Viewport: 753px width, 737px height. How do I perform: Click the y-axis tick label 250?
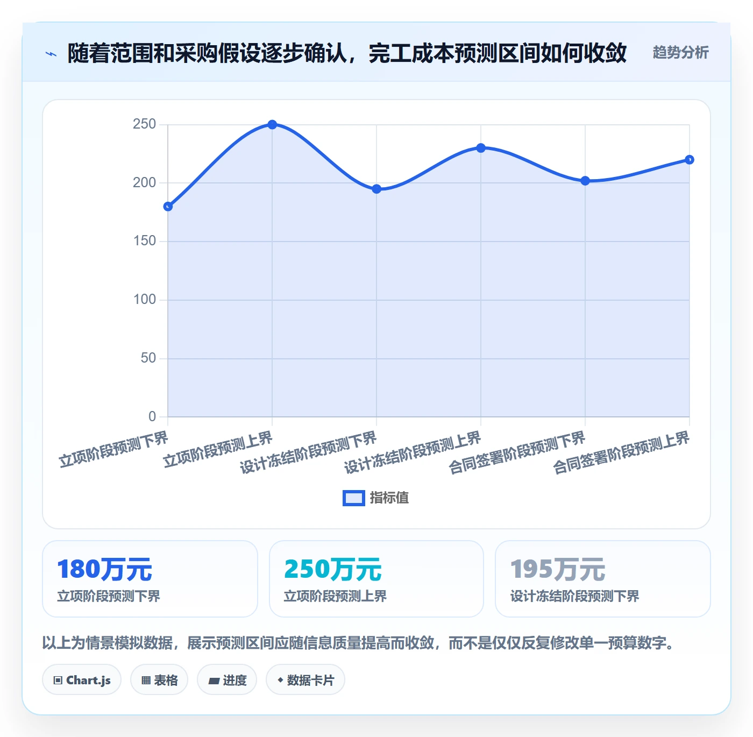[144, 124]
